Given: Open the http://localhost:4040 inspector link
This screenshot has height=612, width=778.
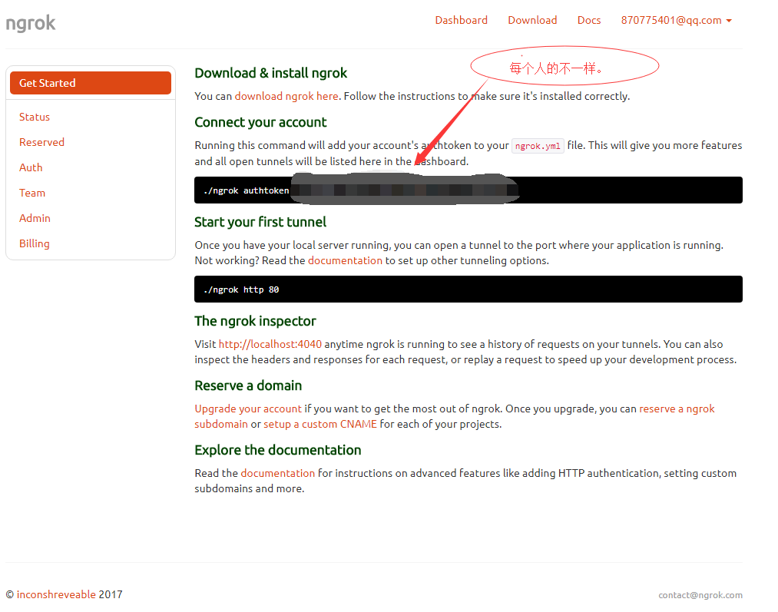Looking at the screenshot, I should point(270,344).
